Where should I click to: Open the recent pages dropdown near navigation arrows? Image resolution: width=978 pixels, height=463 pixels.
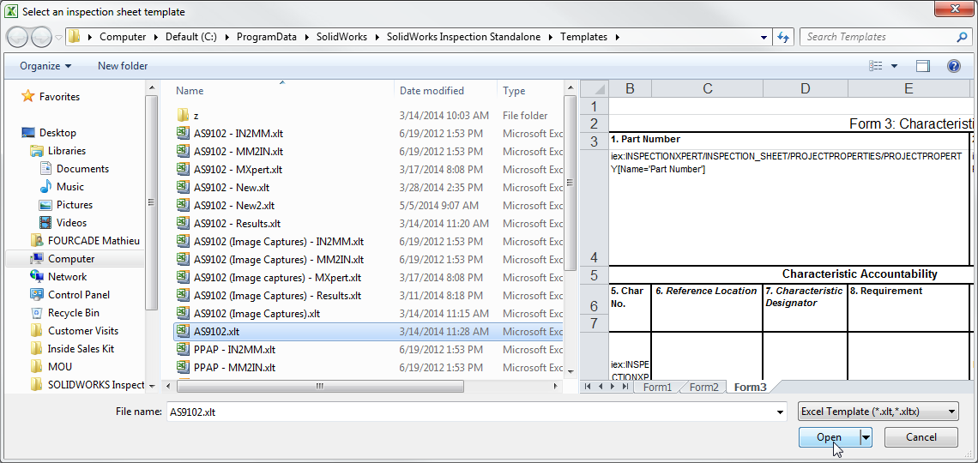[58, 38]
